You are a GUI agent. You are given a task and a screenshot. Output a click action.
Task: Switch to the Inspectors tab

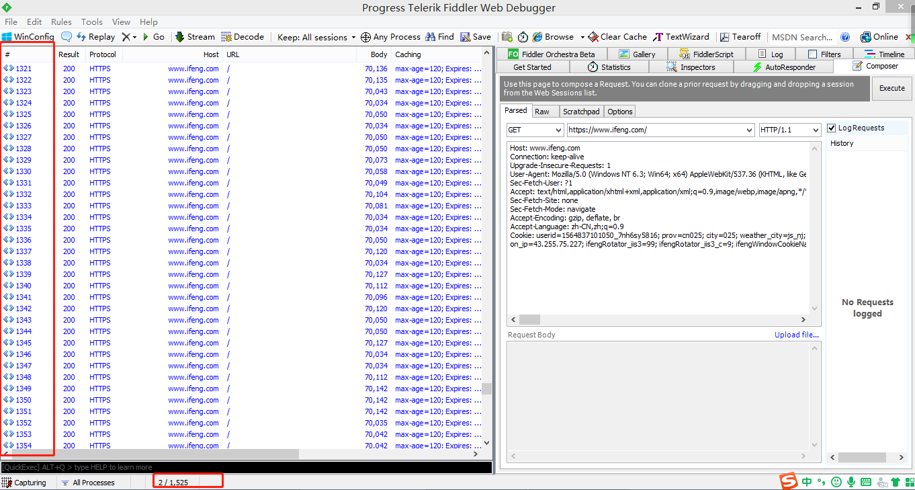691,67
